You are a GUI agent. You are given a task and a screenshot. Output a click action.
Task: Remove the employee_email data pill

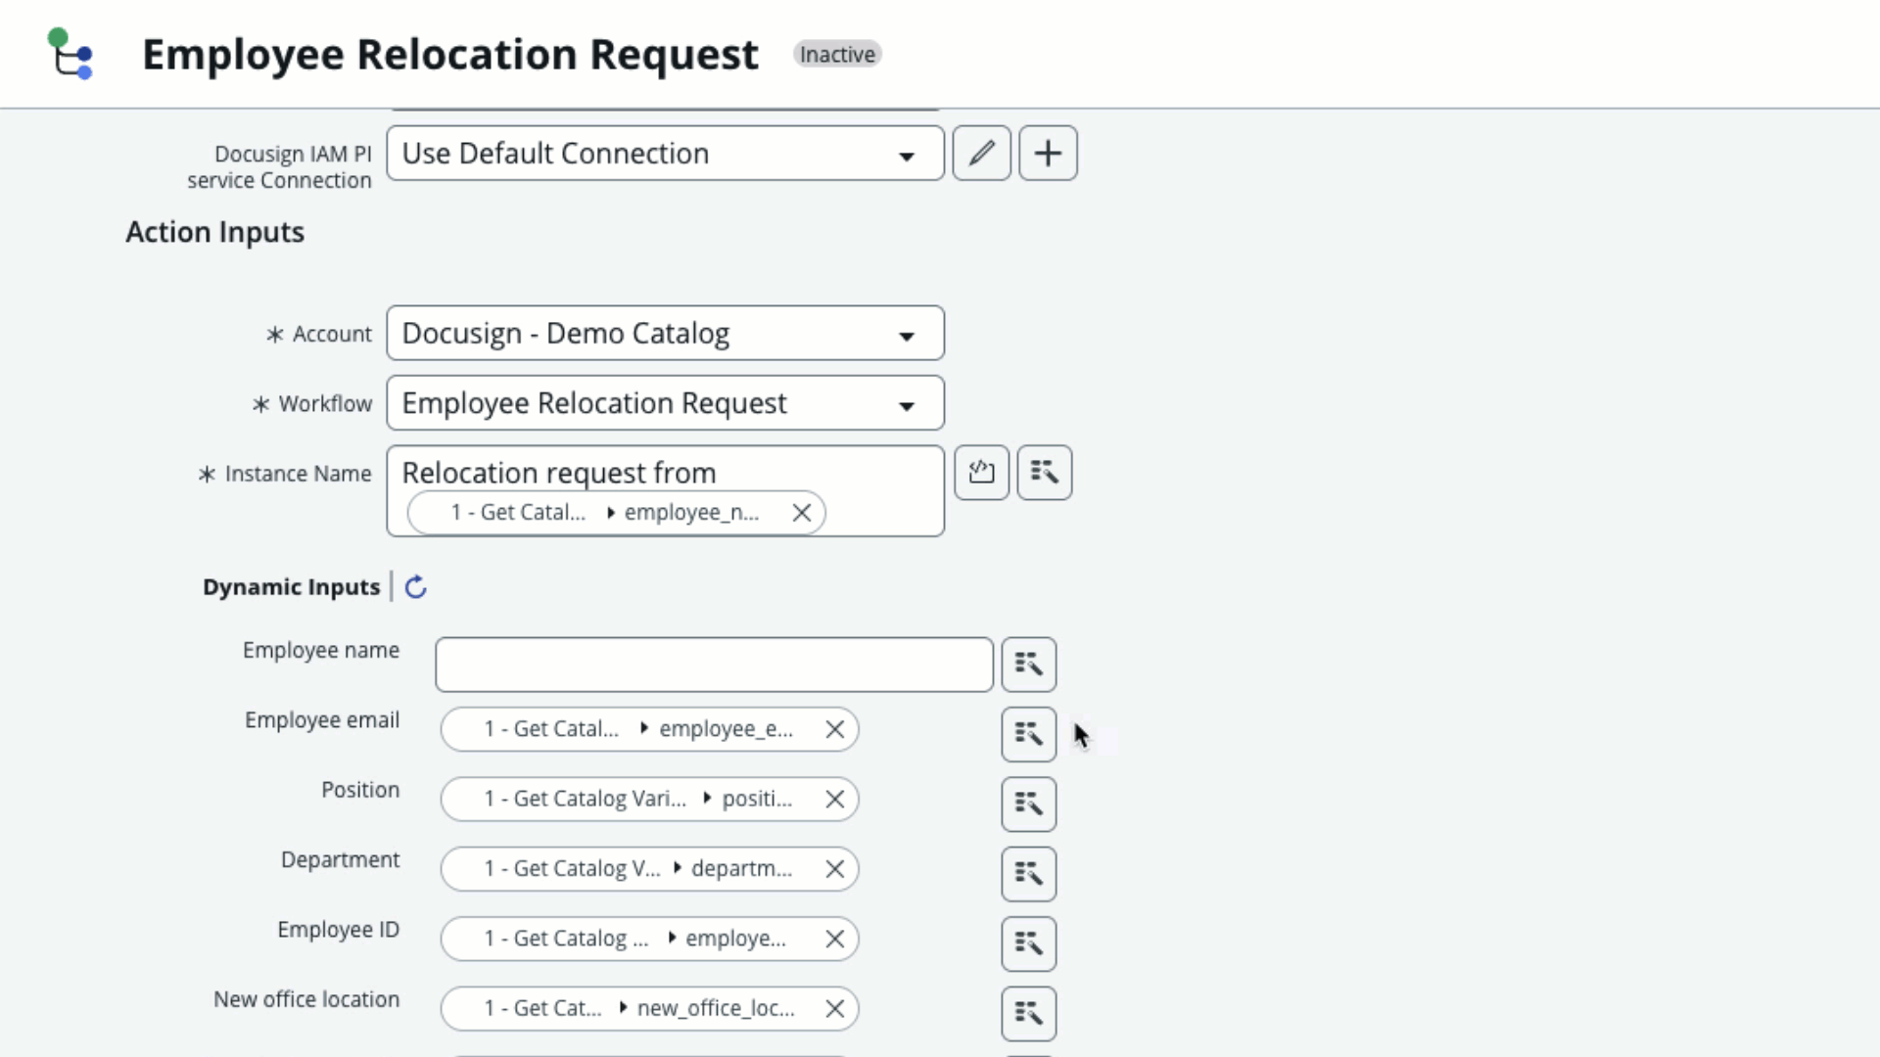pyautogui.click(x=833, y=729)
